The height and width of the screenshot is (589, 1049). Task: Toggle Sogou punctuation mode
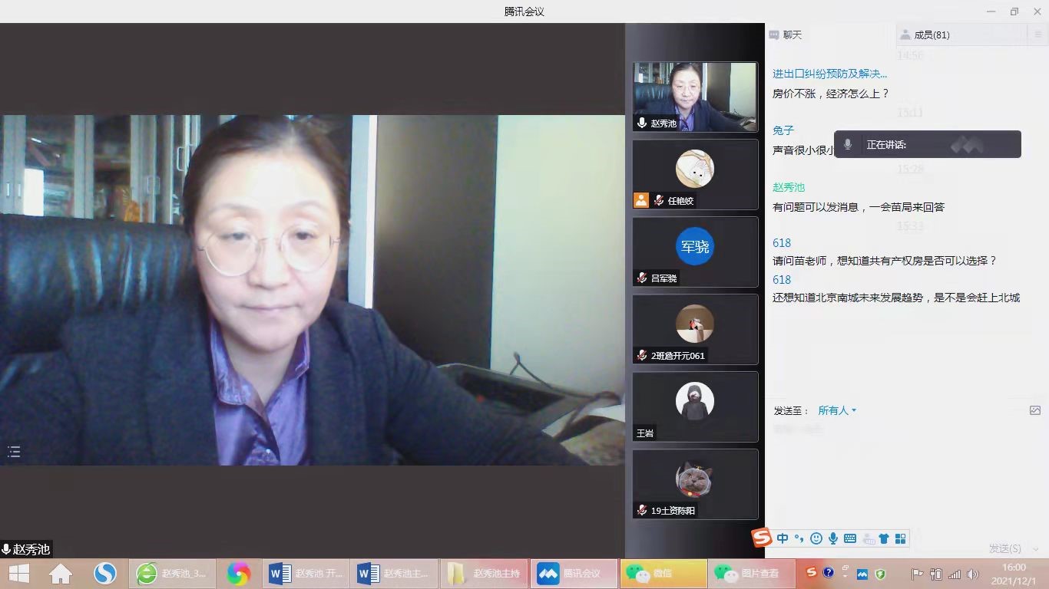point(799,538)
